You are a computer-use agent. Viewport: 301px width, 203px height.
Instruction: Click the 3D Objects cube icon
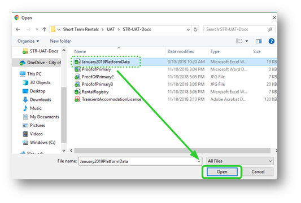click(x=25, y=82)
